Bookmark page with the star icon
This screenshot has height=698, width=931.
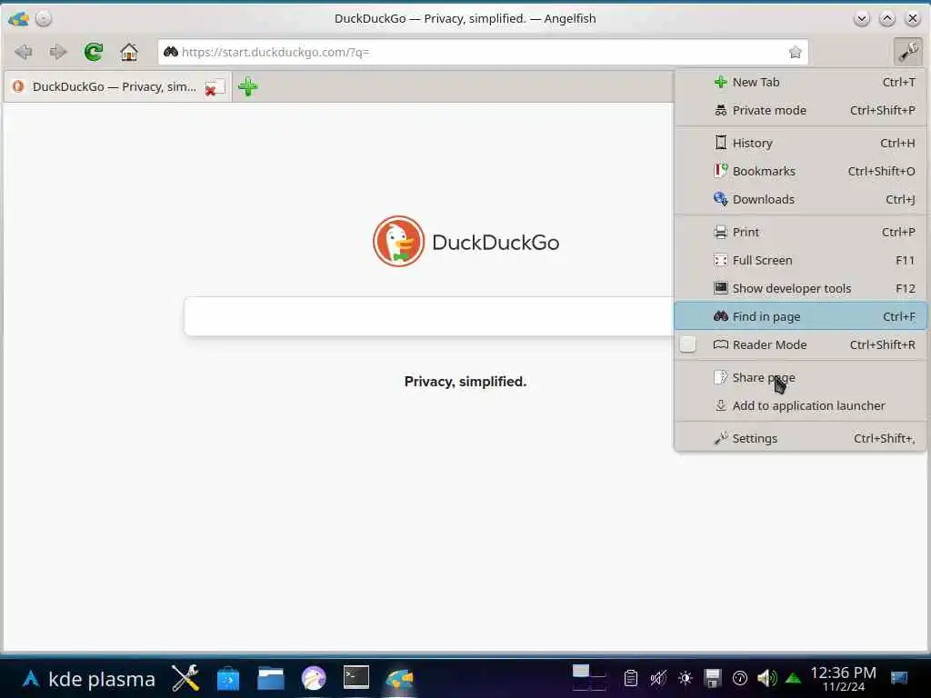[x=795, y=52]
